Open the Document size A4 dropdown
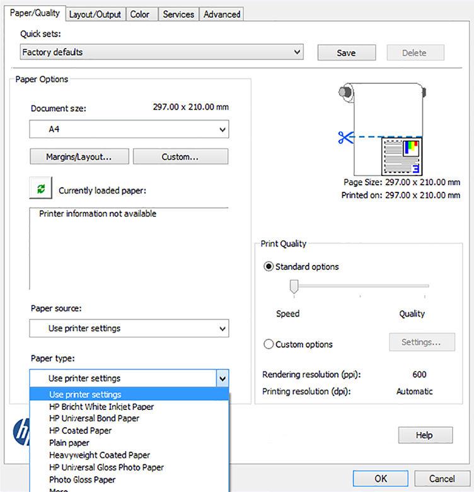Viewport: 474px width, 492px height. coord(129,129)
